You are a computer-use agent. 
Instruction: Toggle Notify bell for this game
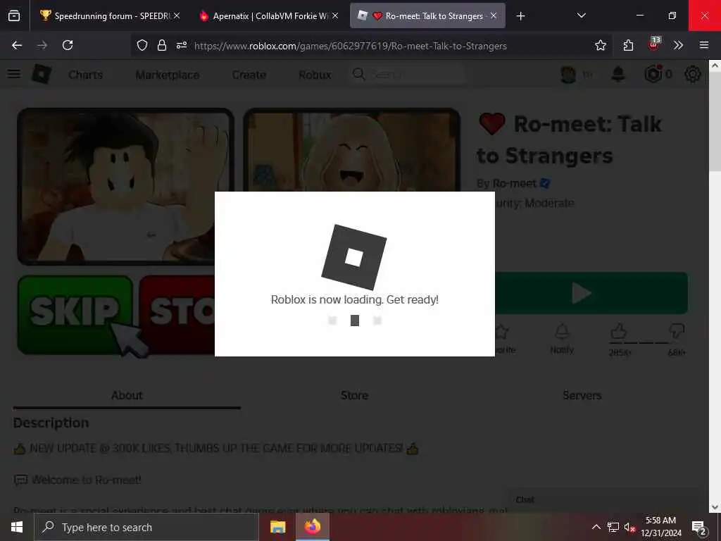pos(562,339)
